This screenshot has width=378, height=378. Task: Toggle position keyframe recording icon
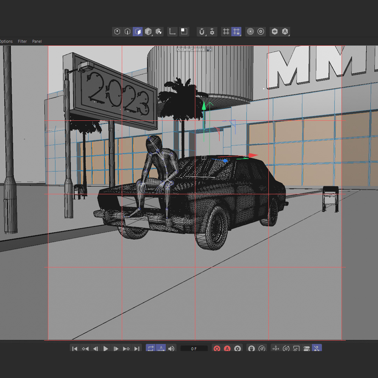tap(276, 349)
